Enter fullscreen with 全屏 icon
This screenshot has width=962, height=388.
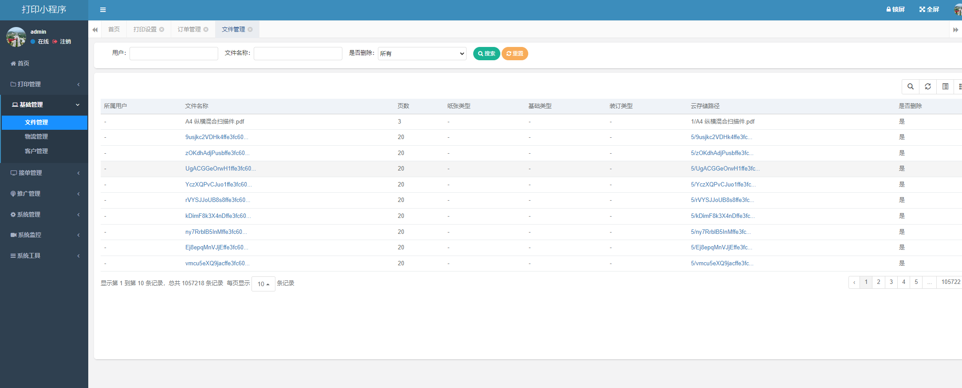point(929,9)
